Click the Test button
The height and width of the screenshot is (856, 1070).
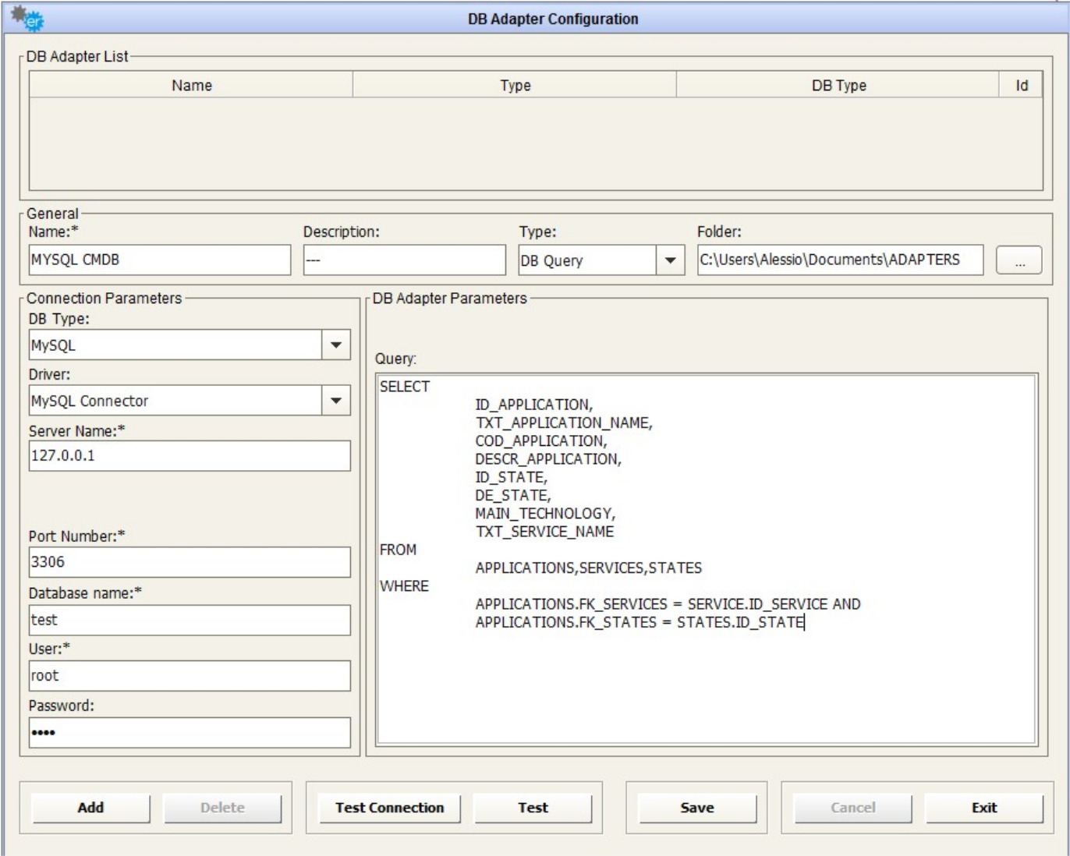(x=533, y=808)
